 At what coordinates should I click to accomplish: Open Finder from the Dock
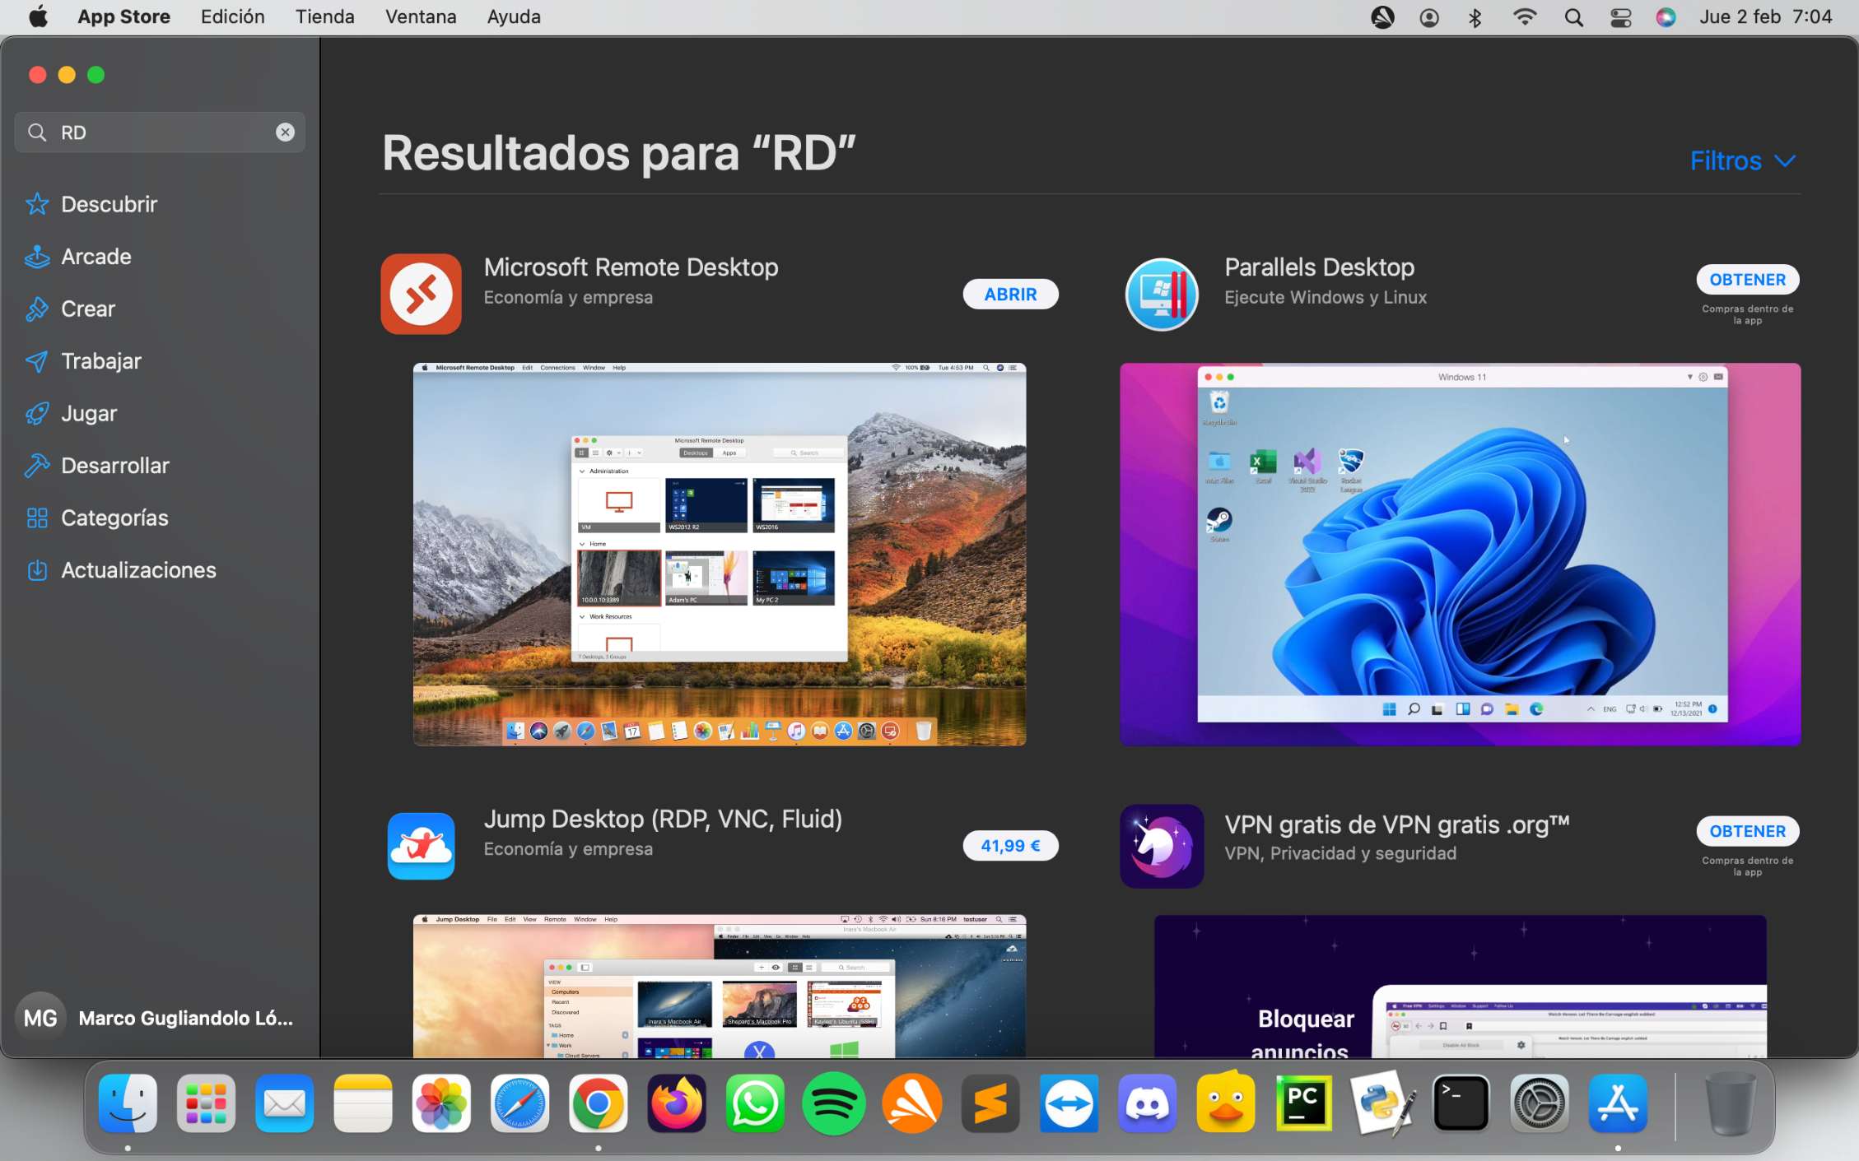point(128,1103)
